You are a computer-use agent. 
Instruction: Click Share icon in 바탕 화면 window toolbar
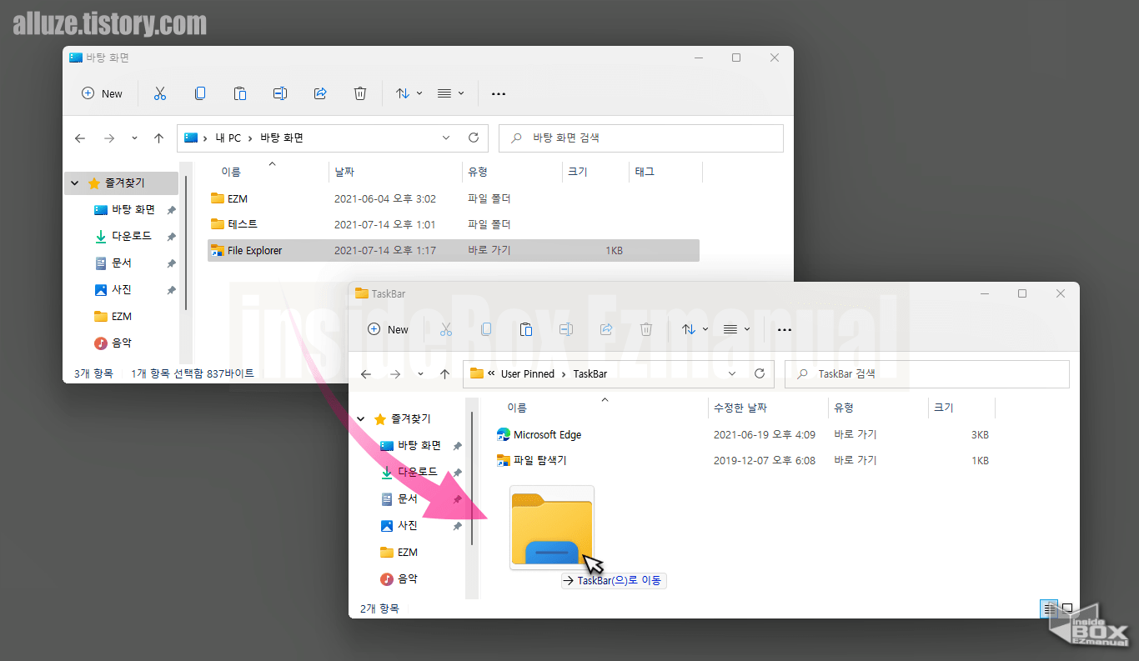320,93
